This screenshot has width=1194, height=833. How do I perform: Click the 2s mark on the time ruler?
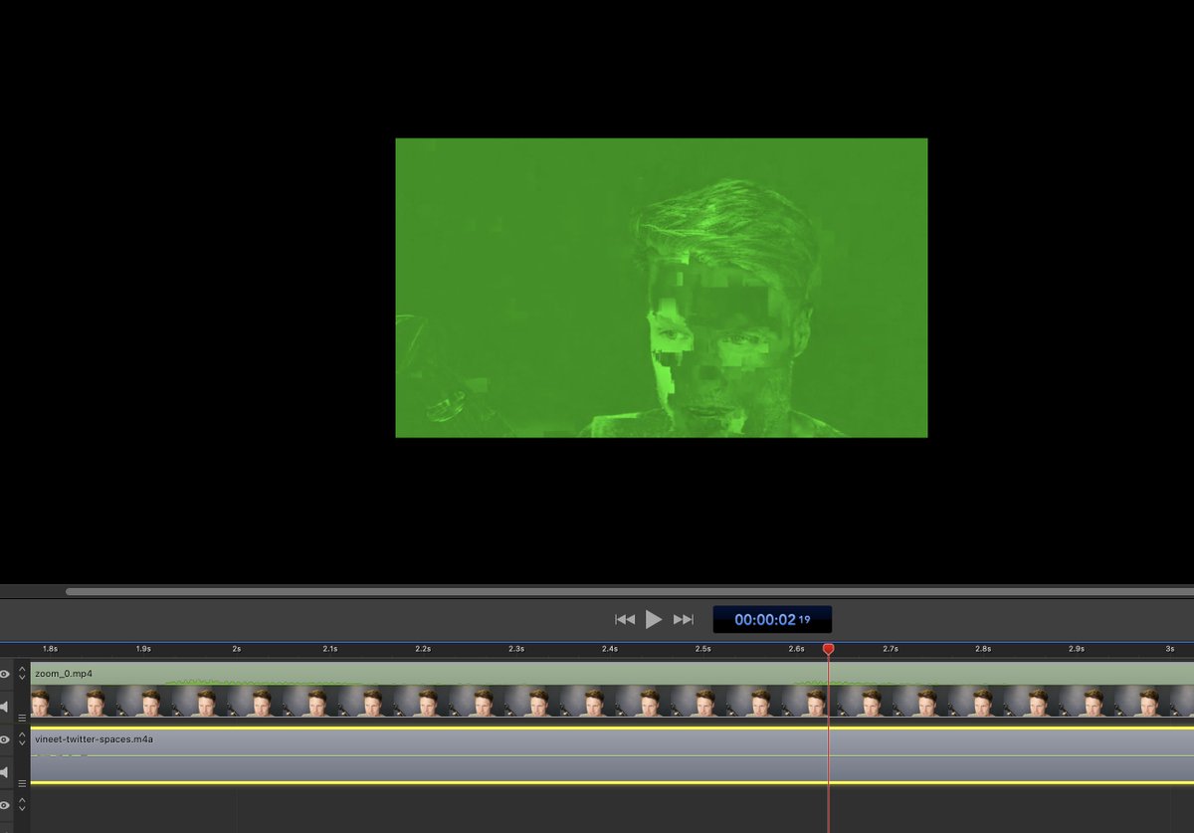237,649
